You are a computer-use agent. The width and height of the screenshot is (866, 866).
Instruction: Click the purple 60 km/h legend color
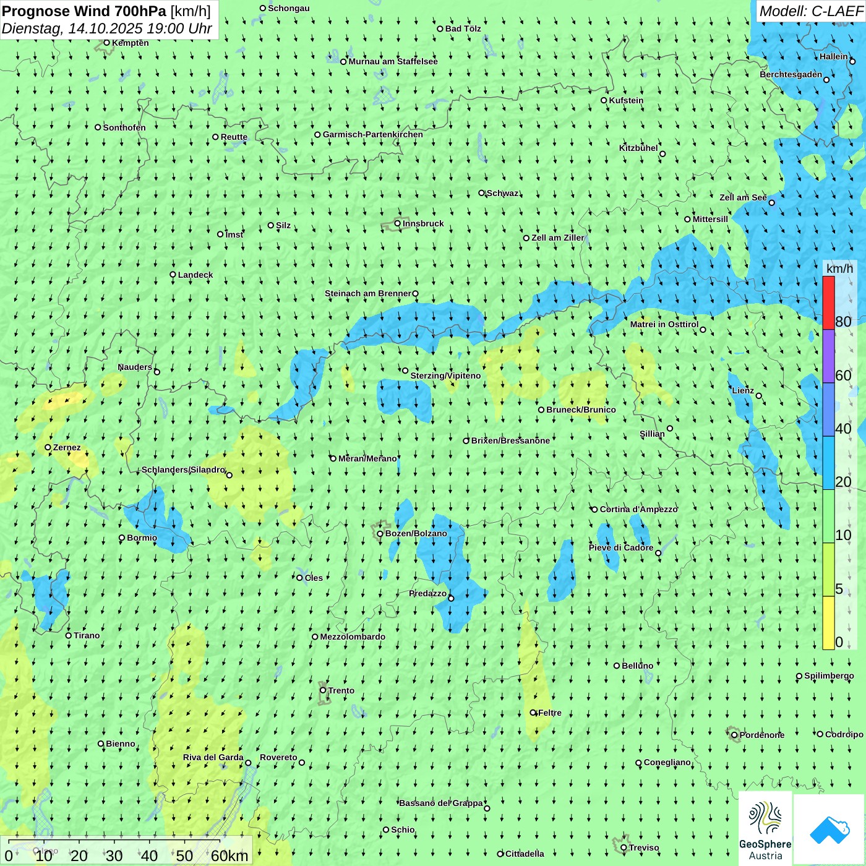(828, 356)
